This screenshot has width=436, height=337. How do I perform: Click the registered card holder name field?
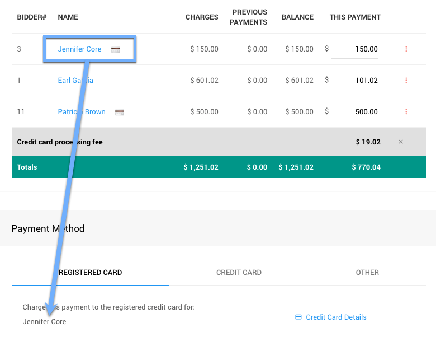point(150,322)
